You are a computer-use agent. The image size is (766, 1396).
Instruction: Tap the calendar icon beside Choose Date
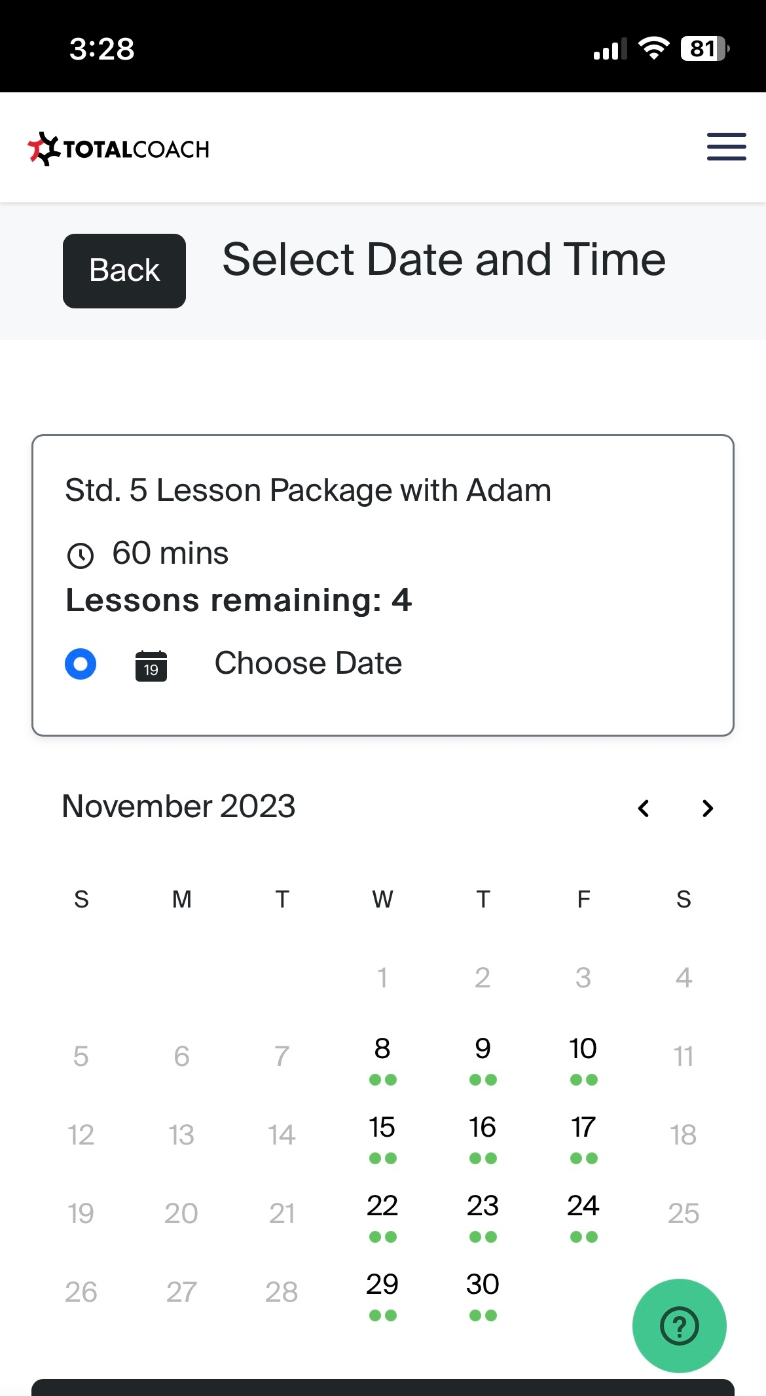pyautogui.click(x=151, y=665)
